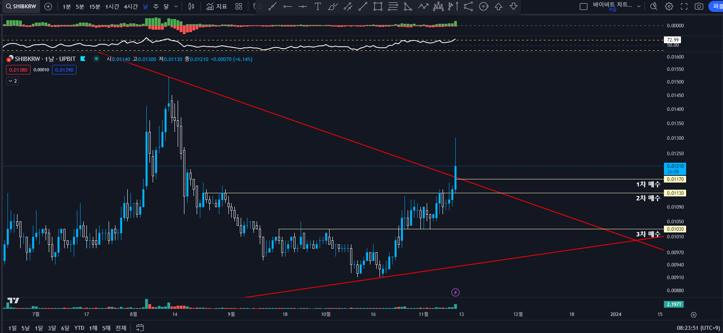
Task: Click the green market status dot
Action: [96, 59]
